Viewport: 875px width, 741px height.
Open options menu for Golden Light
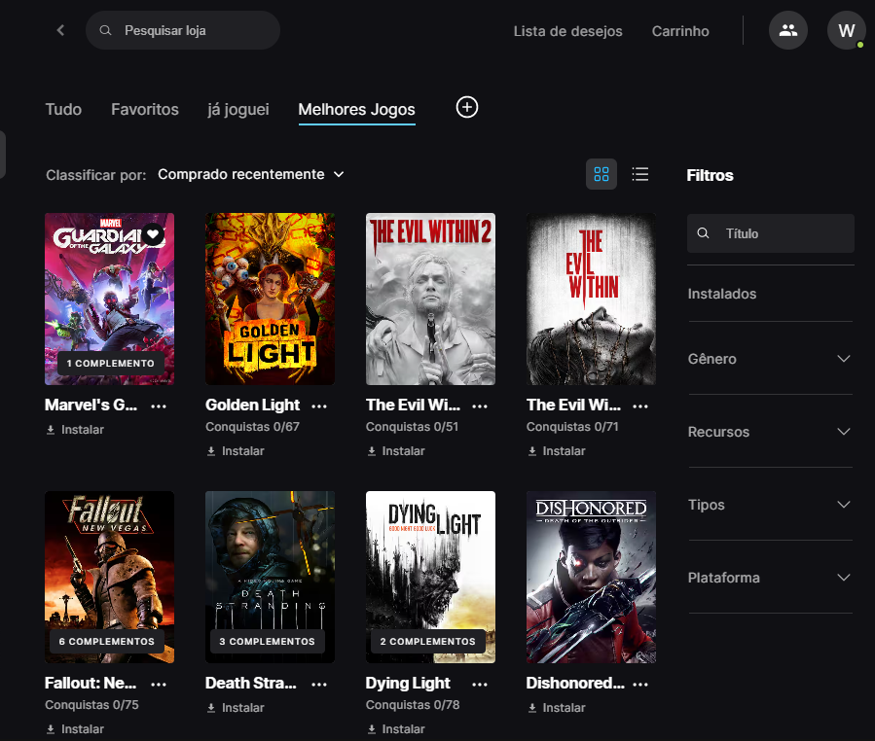[319, 406]
